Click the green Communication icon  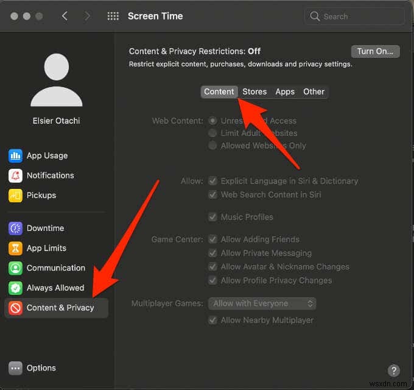[x=15, y=268]
